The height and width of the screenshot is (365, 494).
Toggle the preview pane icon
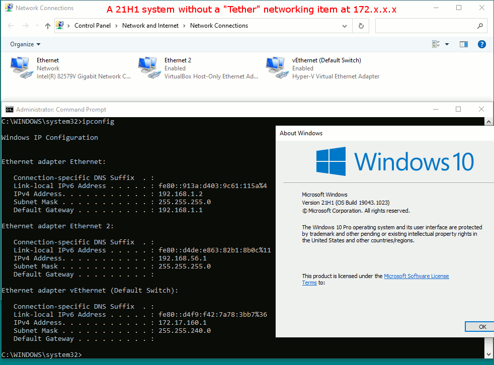pyautogui.click(x=464, y=44)
